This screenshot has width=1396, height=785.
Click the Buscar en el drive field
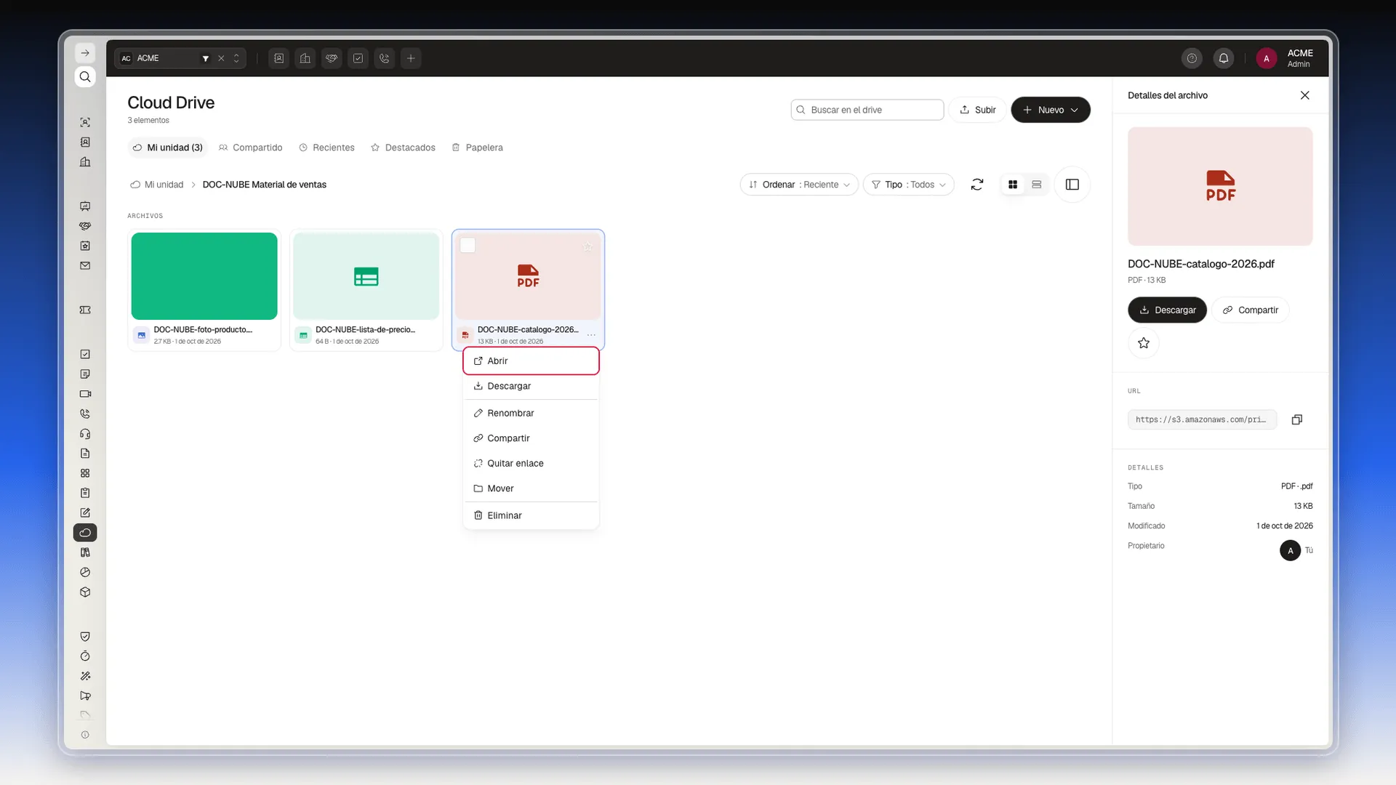coord(867,110)
